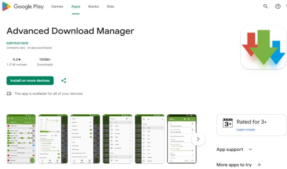The width and height of the screenshot is (287, 169).
Task: Click the devices availability icon
Action: point(9,94)
